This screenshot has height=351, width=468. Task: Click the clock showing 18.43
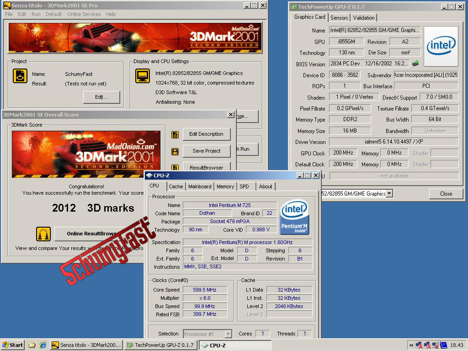click(x=457, y=346)
